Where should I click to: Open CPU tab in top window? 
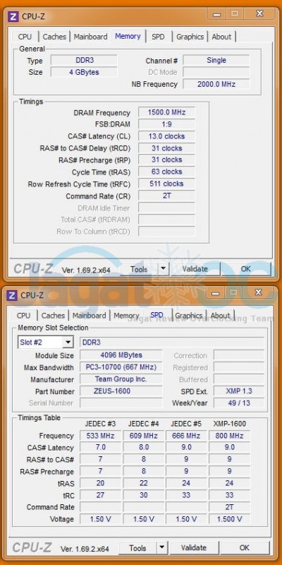point(25,37)
